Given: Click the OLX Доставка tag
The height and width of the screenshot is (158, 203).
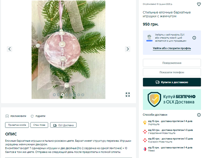Looking at the screenshot, I should (x=63, y=125).
